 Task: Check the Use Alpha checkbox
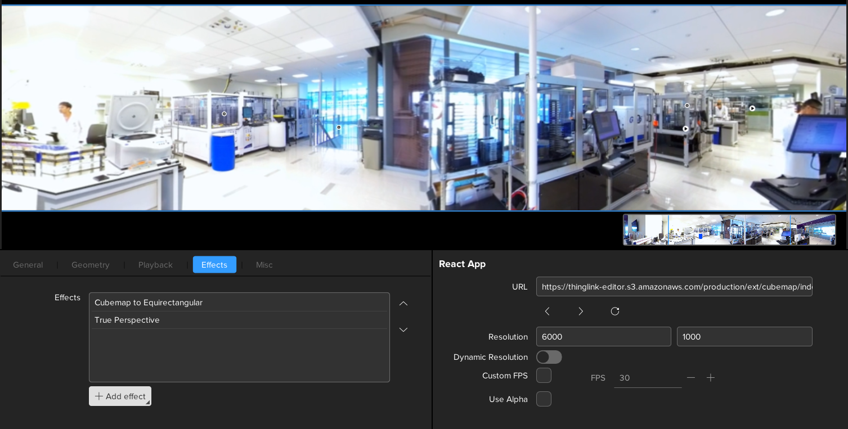pos(544,399)
